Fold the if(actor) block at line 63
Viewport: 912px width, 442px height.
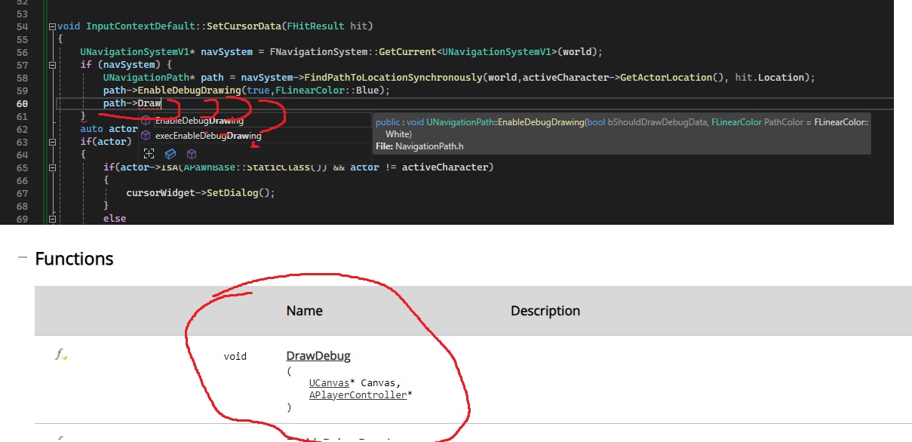coord(52,142)
